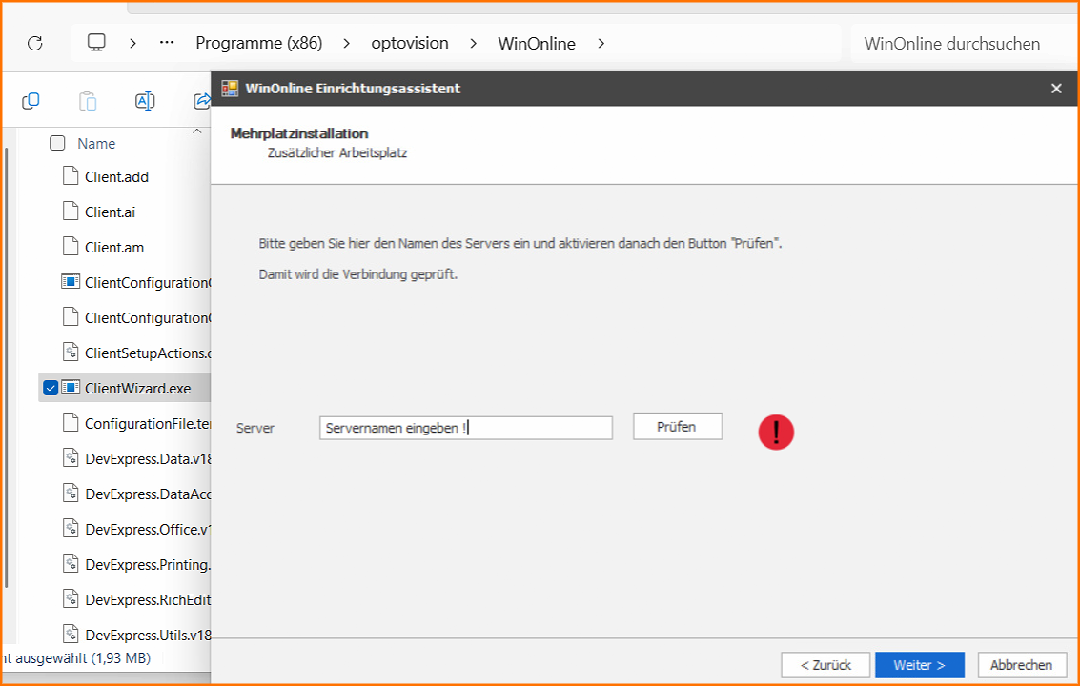Viewport: 1080px width, 686px height.
Task: Click the refresh icon in Explorer
Action: [35, 43]
